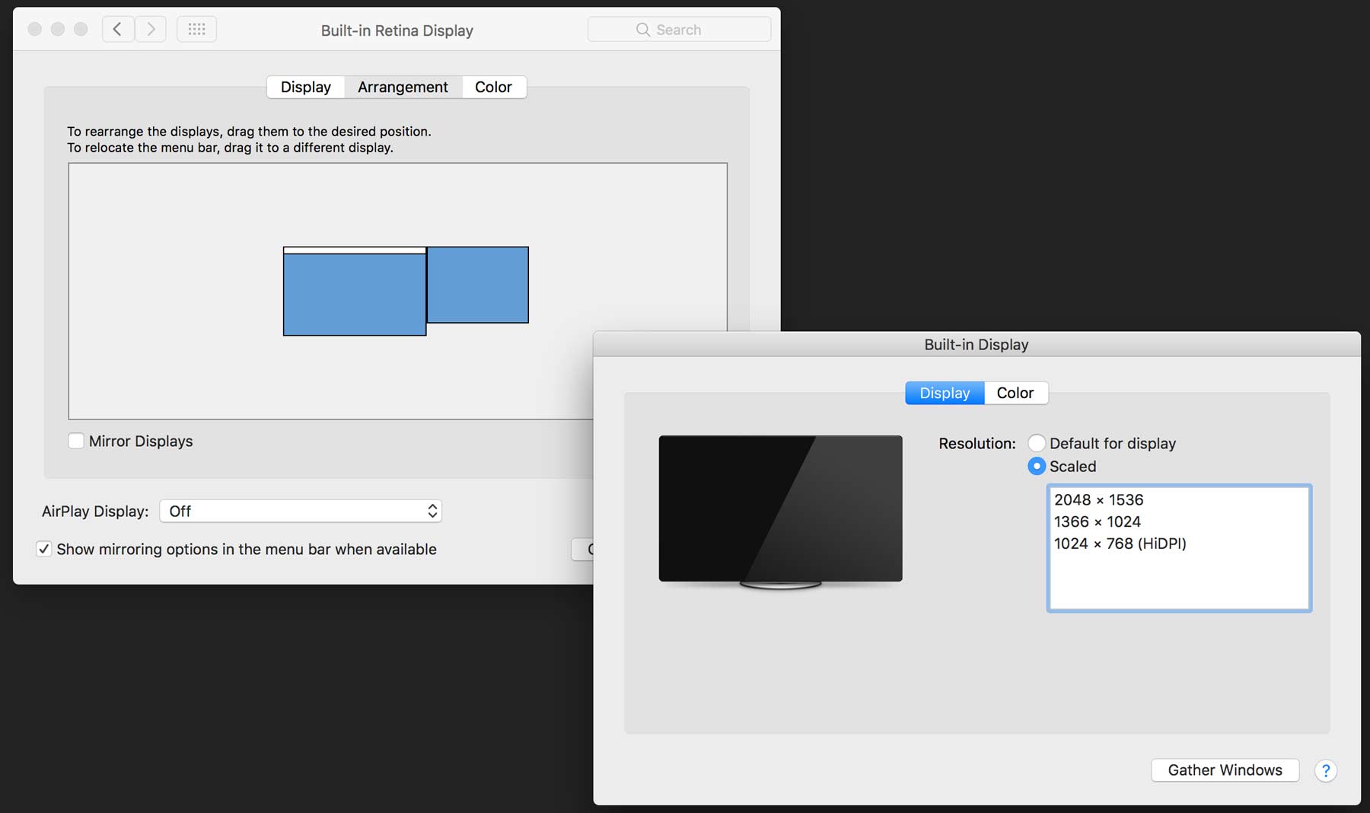The image size is (1370, 813).
Task: Select the Scaled resolution option
Action: tap(1037, 466)
